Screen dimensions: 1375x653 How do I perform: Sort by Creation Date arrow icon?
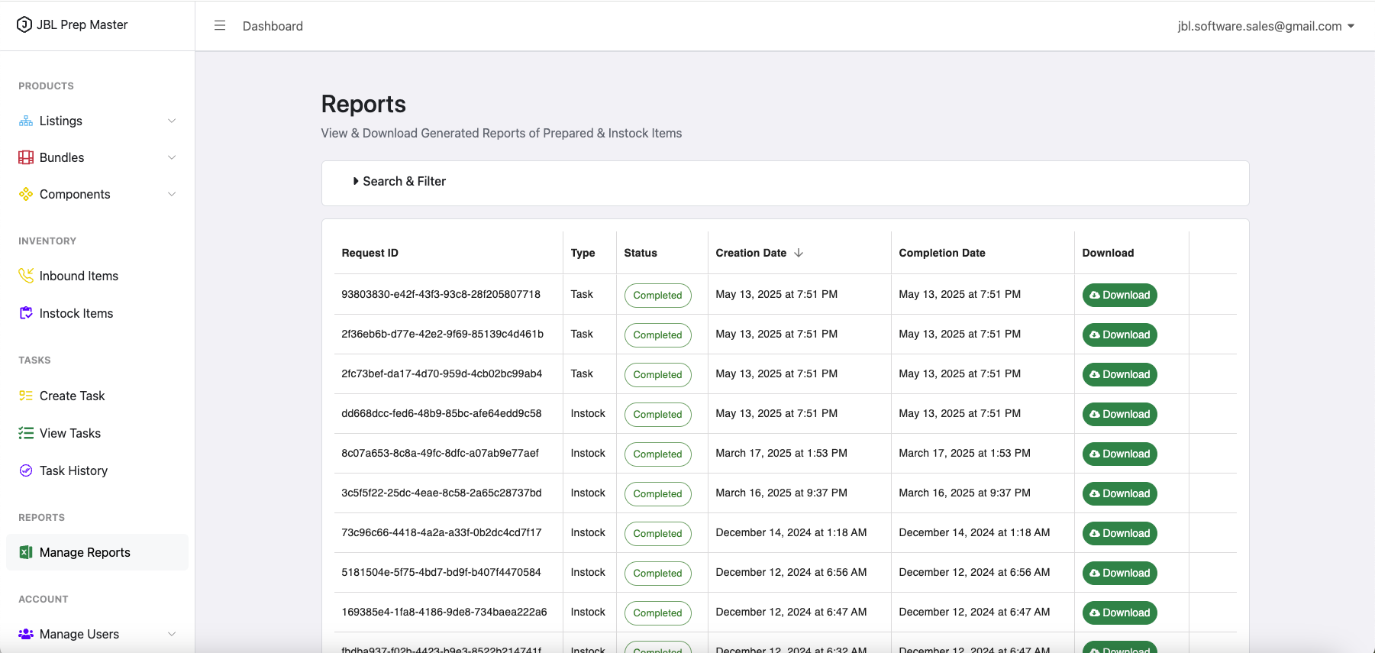point(799,253)
